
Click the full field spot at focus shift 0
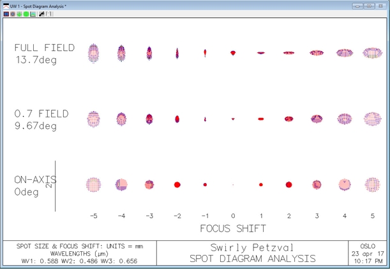click(x=233, y=53)
